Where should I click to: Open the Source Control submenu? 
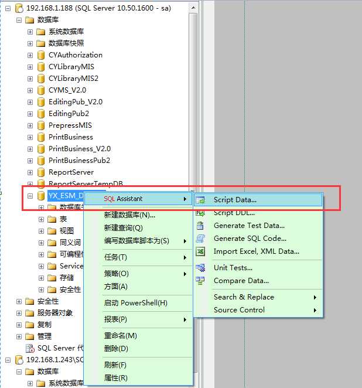[258, 310]
